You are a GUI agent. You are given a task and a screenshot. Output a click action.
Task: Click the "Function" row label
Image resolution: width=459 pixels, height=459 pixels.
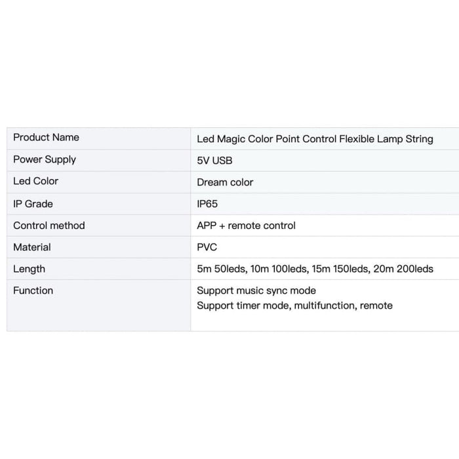pos(33,290)
